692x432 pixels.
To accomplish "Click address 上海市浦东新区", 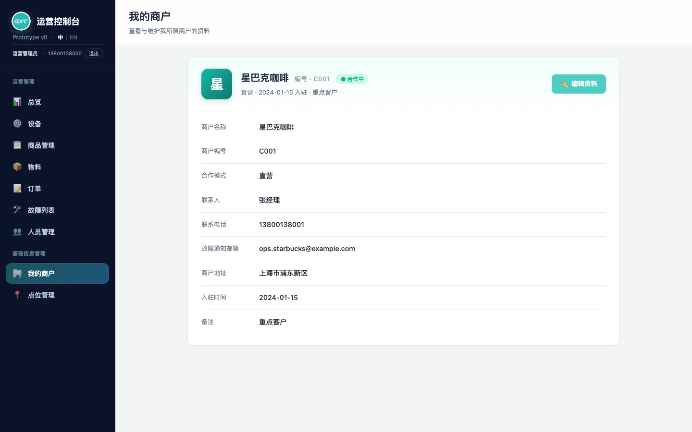I will 283,273.
